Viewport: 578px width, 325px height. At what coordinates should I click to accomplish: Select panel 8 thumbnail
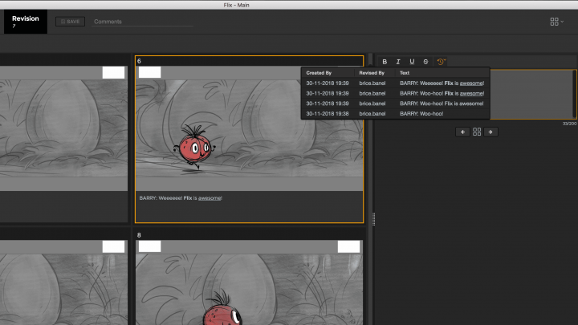click(x=249, y=282)
